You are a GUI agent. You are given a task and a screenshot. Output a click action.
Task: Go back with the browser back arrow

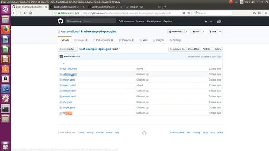tap(14, 13)
